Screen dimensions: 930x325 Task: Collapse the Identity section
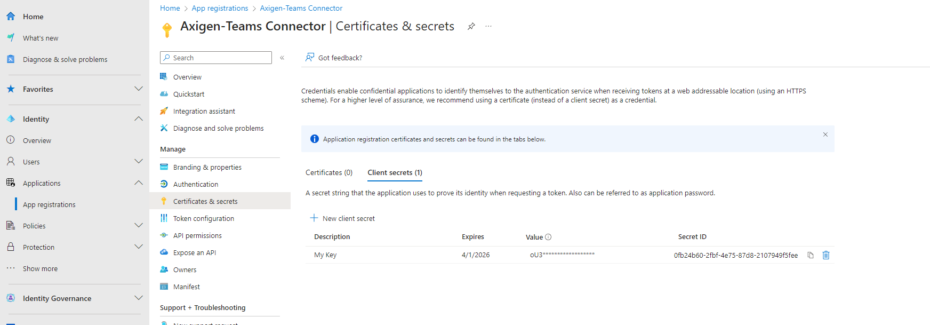pos(138,119)
